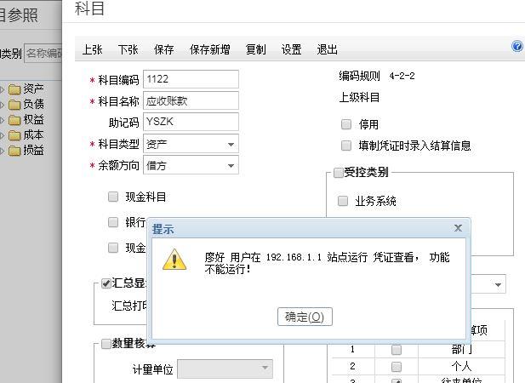The height and width of the screenshot is (383, 525).
Task: Click 保存新增 in the toolbar
Action: point(209,49)
